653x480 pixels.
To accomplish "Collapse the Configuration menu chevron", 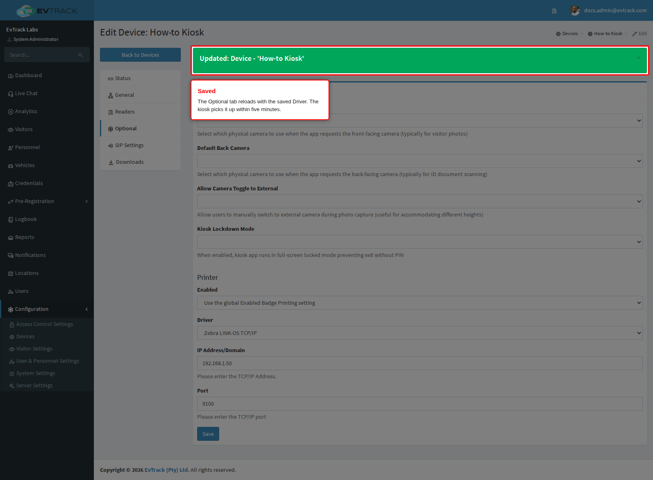I will point(87,309).
